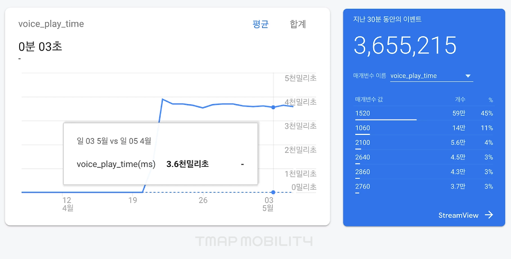Navigate to StreamView
The height and width of the screenshot is (259, 511).
pos(458,215)
